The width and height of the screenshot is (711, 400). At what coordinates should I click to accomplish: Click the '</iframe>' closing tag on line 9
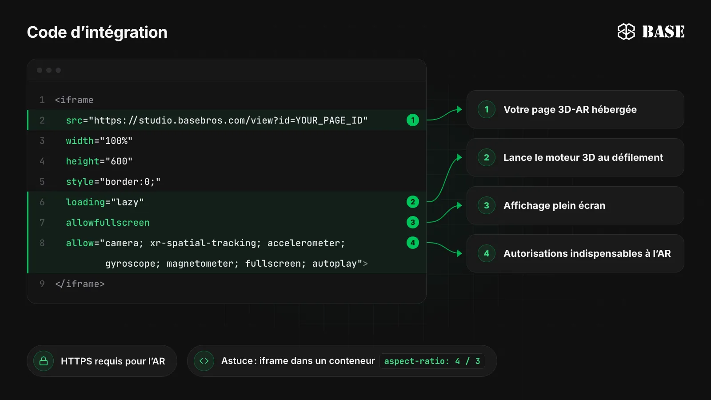[x=80, y=284]
